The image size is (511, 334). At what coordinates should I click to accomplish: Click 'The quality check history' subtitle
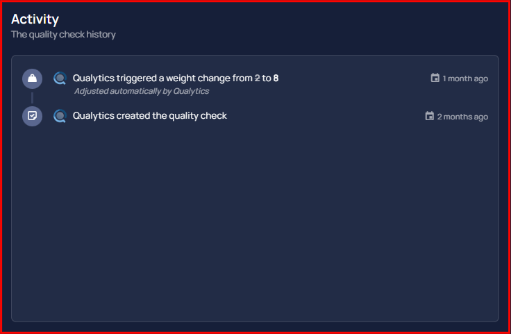pyautogui.click(x=63, y=35)
